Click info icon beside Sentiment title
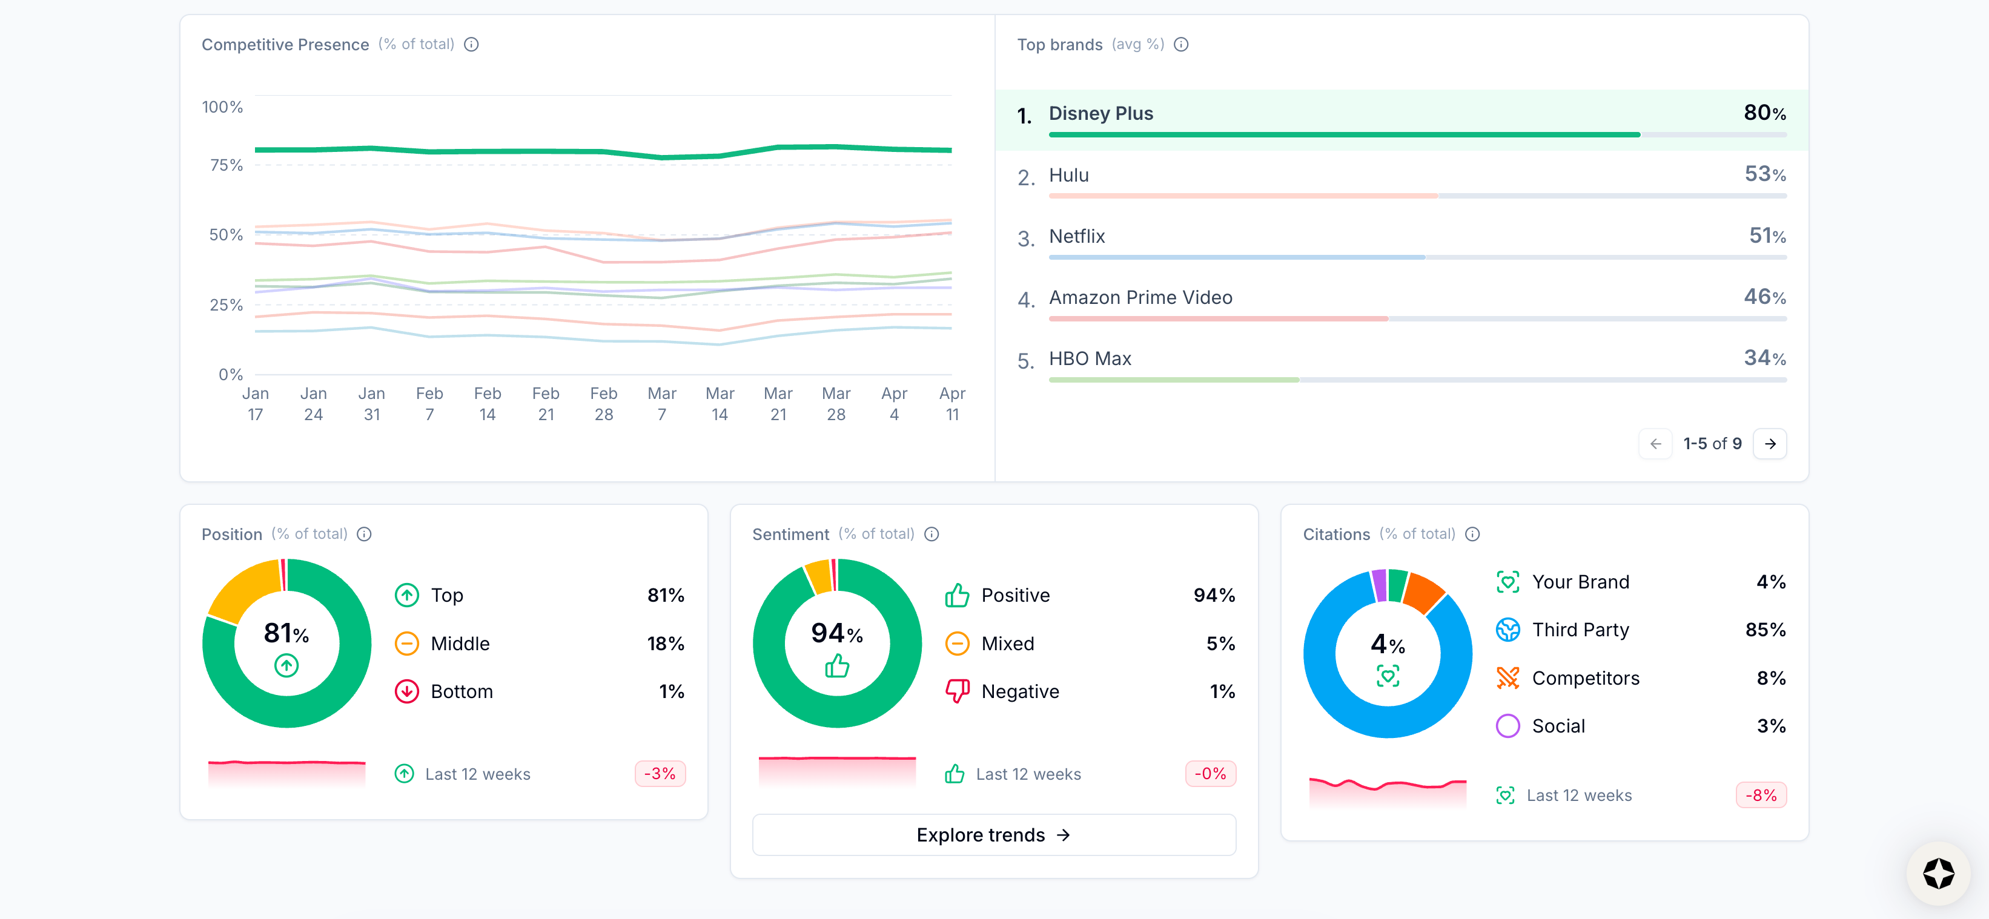This screenshot has height=919, width=1989. coord(931,534)
